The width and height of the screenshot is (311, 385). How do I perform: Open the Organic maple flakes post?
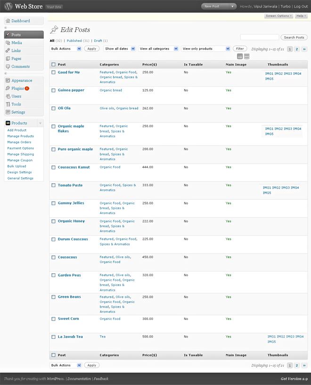click(x=71, y=129)
